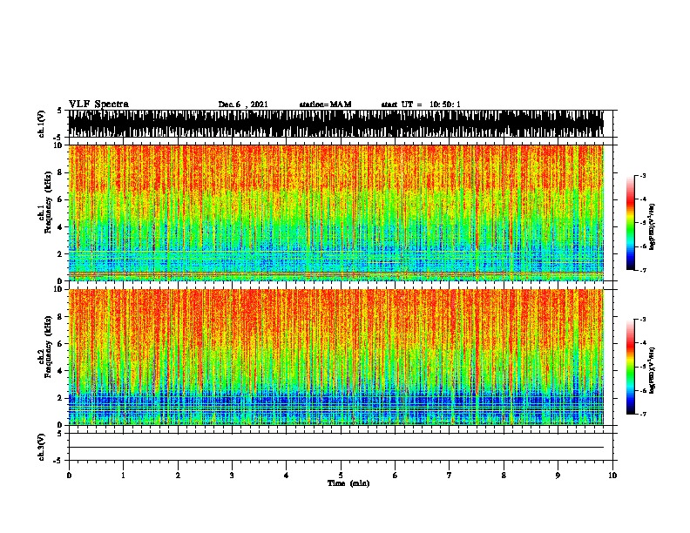Viewport: 690px width, 533px height.
Task: Click the "8" kHz tick on ch.2 frequency axis
Action: click(61, 317)
